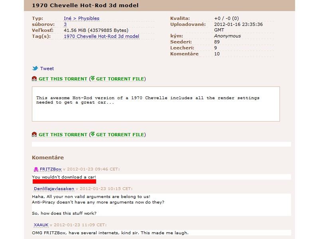The width and height of the screenshot is (319, 239).
Task: Click the Veľkosť: field label
Action: [x=43, y=30]
